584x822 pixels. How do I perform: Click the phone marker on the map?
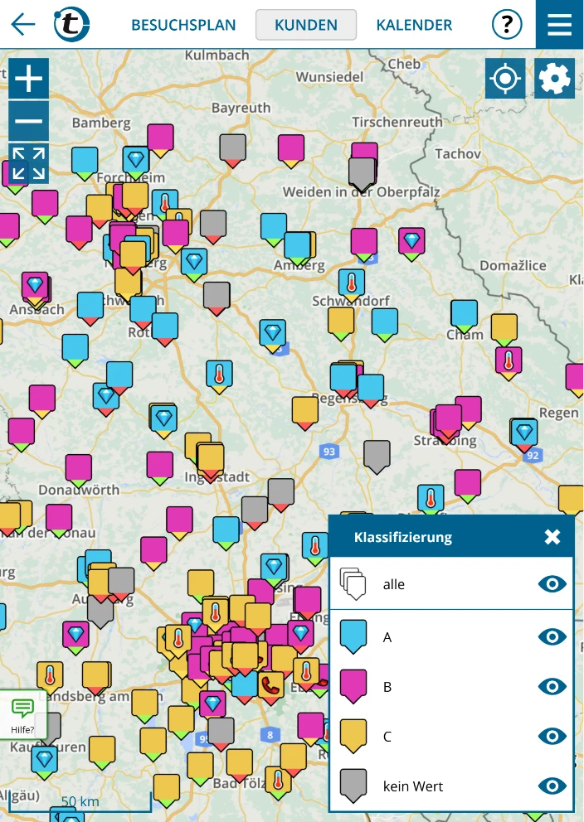point(270,684)
